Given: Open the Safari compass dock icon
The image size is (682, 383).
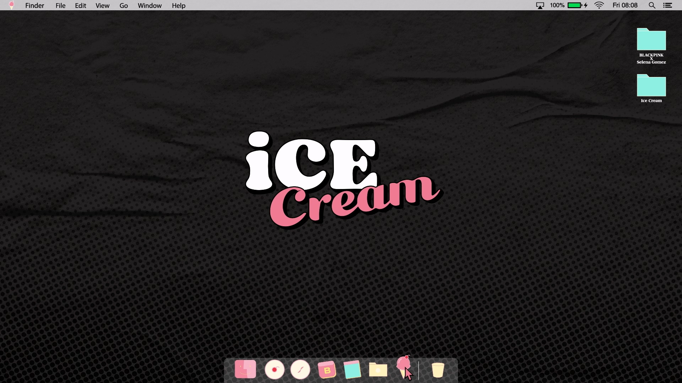Looking at the screenshot, I should click(301, 370).
